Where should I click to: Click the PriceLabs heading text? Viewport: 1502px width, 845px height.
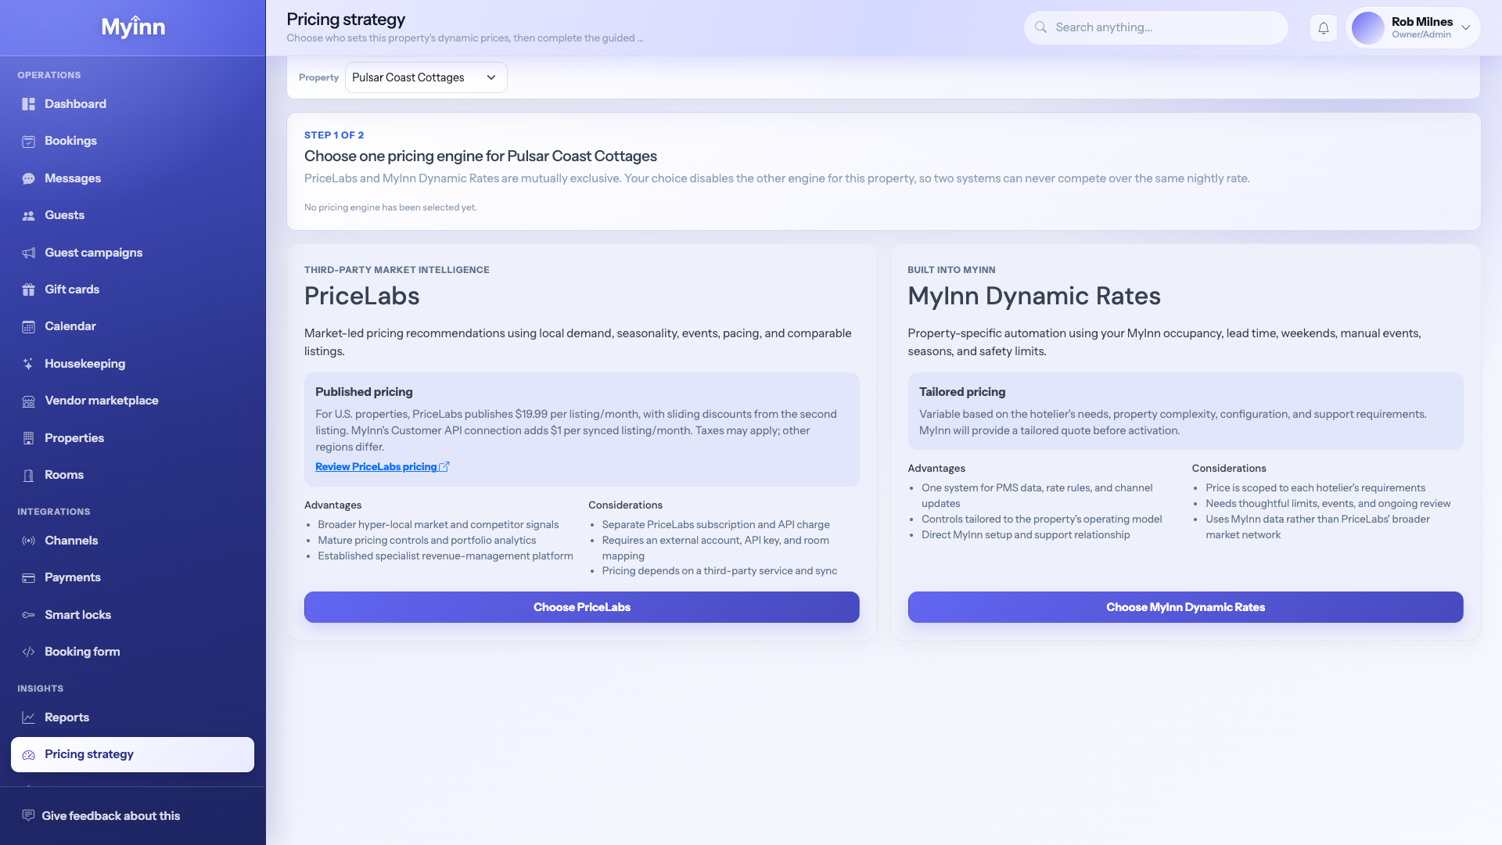[x=361, y=297]
